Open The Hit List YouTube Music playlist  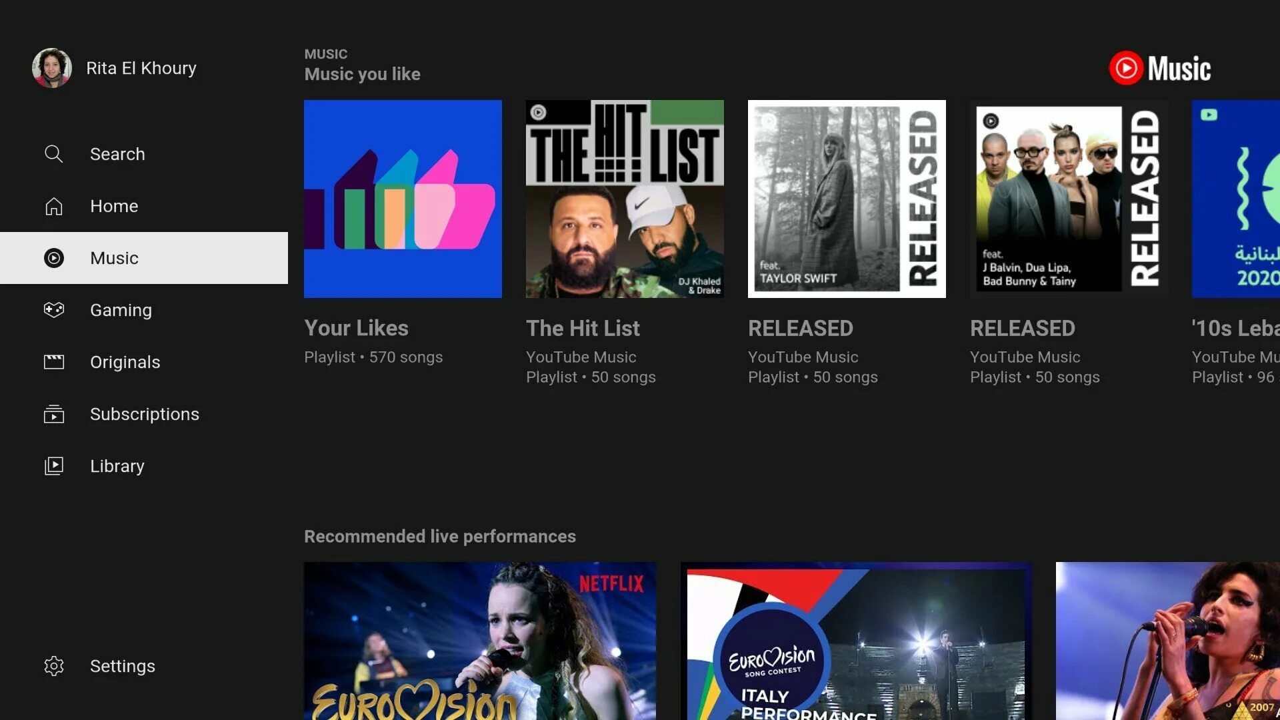(x=624, y=198)
